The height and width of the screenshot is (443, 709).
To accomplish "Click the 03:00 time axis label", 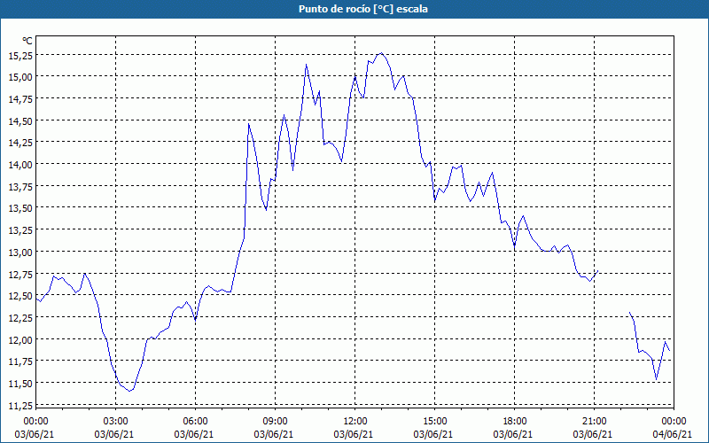I will pos(116,422).
